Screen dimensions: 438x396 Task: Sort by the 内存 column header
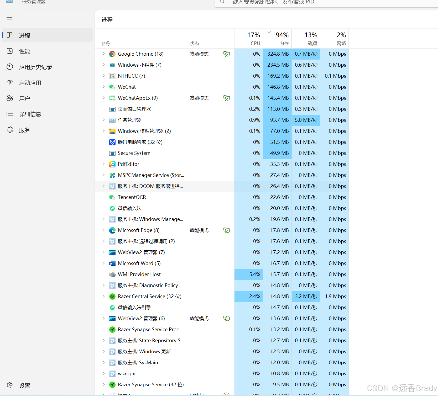277,38
